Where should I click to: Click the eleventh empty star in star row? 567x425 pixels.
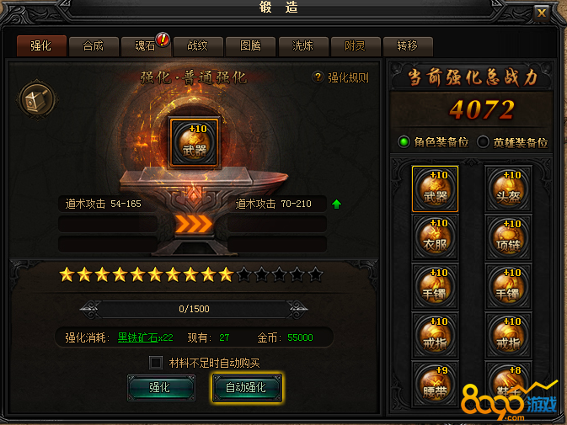[x=244, y=274]
